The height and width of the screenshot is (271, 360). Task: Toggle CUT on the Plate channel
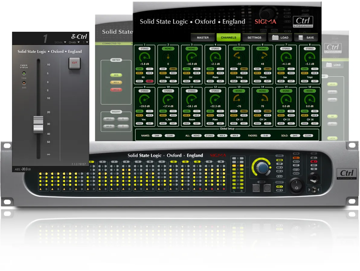click(220, 124)
